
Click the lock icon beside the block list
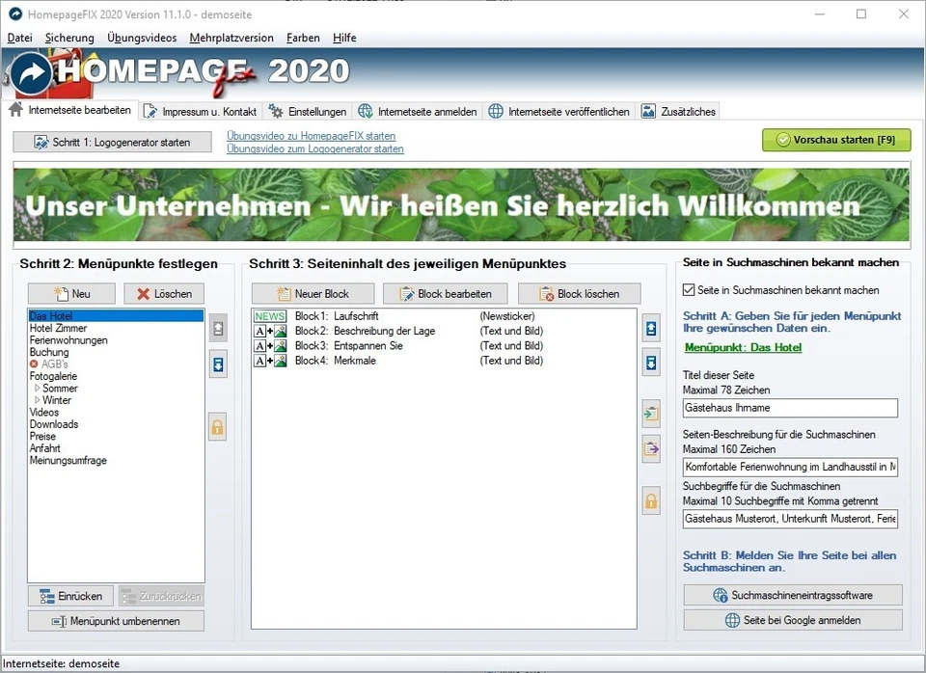coord(651,500)
